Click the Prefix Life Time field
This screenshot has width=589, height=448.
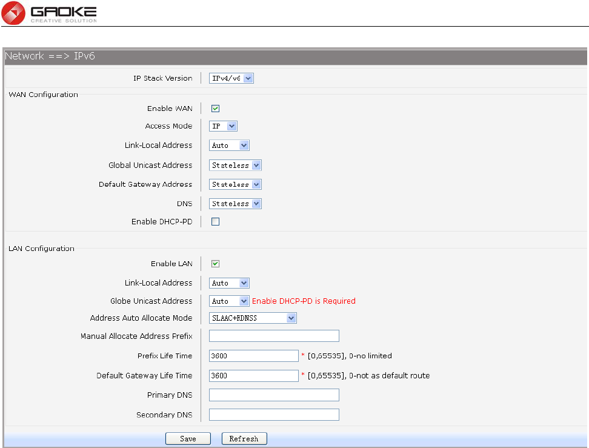[x=254, y=356]
